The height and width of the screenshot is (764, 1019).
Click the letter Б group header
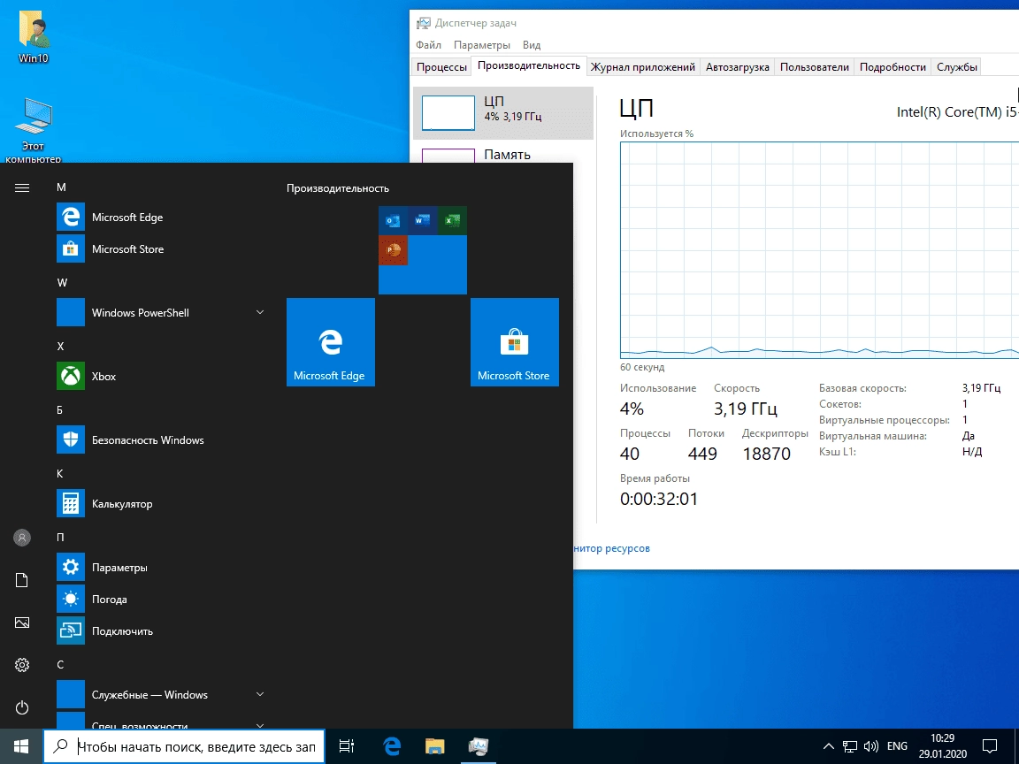[x=60, y=410]
